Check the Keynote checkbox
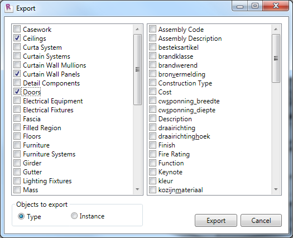This screenshot has height=238, width=293. tap(152, 172)
